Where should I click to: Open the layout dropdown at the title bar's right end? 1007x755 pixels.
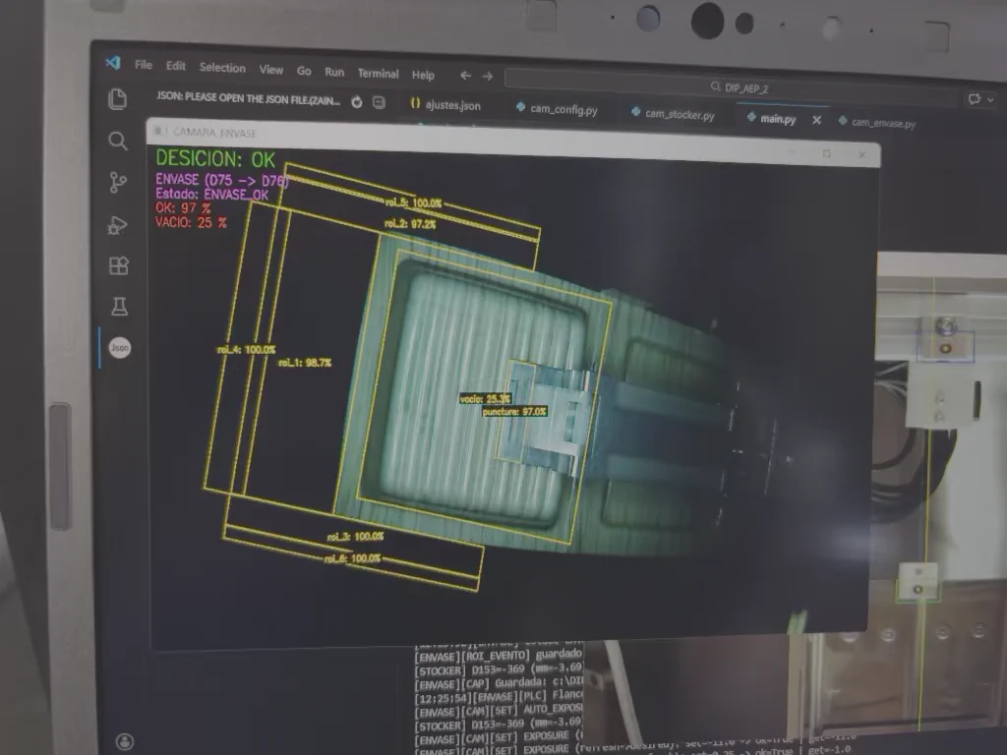point(990,99)
